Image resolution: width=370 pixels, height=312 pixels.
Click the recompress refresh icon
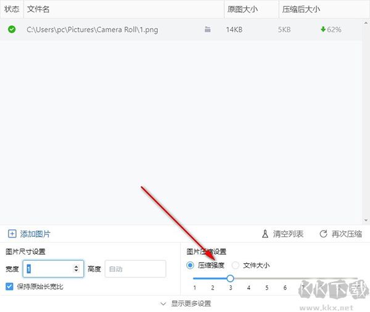(x=323, y=234)
